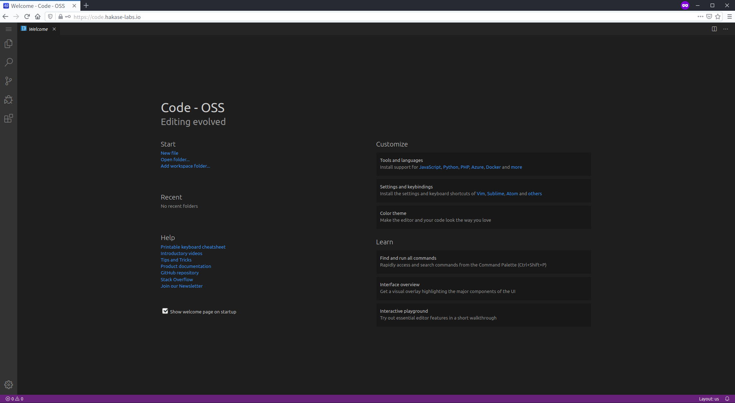Bookmark this page with star icon
The image size is (735, 403).
point(718,16)
